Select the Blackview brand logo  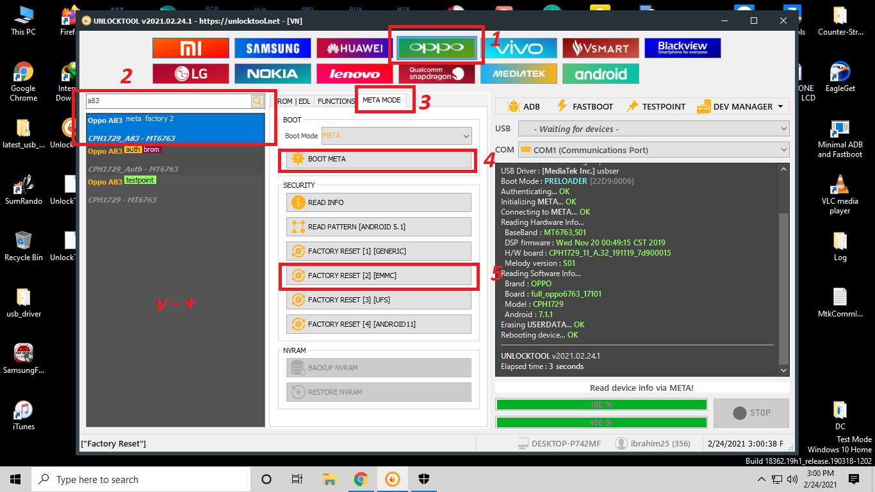(683, 48)
